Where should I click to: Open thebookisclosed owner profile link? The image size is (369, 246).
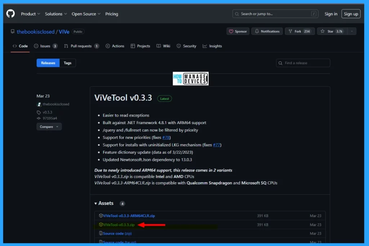(36, 32)
